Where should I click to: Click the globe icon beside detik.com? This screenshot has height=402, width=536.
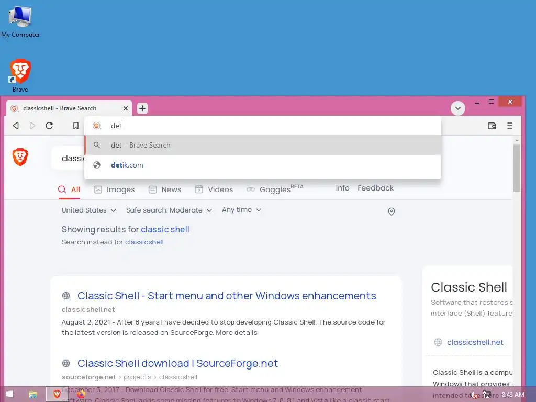click(97, 165)
